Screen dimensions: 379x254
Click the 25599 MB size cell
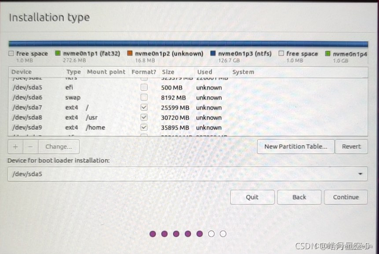pyautogui.click(x=175, y=108)
